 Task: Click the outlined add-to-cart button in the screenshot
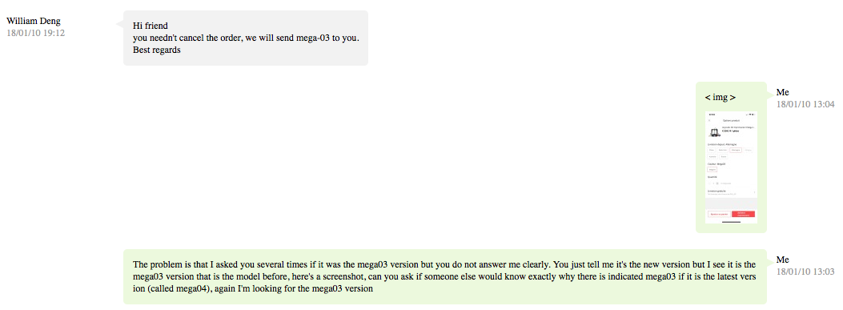pos(720,214)
